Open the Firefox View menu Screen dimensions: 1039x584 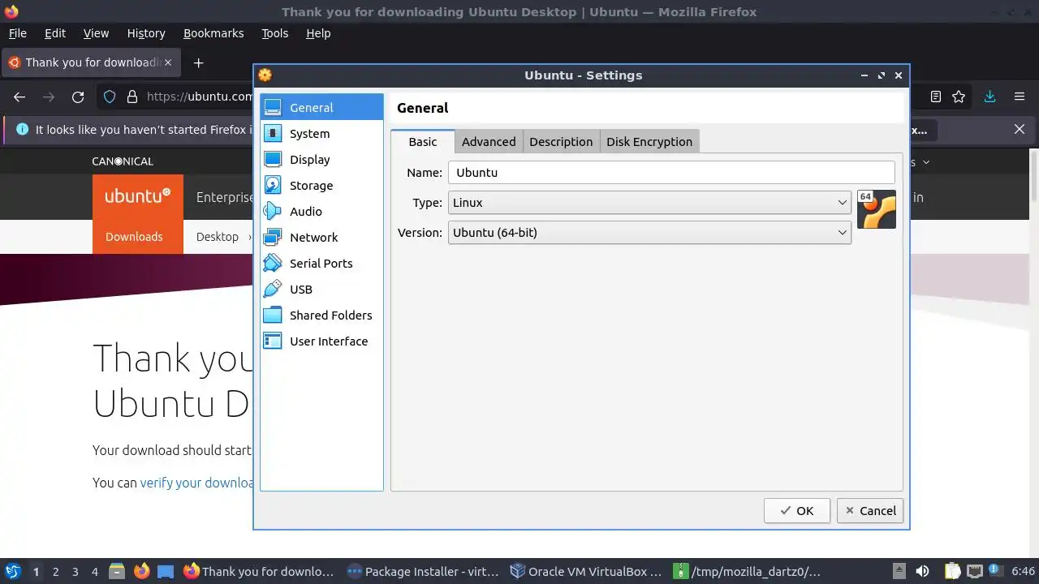click(x=96, y=33)
